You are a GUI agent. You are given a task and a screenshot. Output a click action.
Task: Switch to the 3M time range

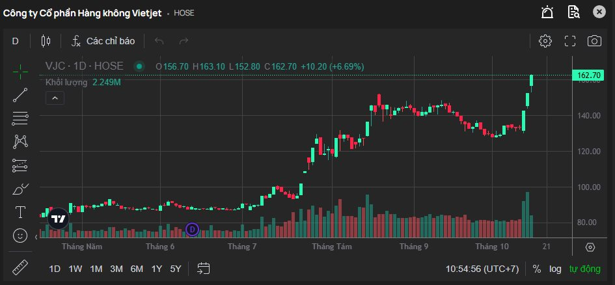coord(116,269)
